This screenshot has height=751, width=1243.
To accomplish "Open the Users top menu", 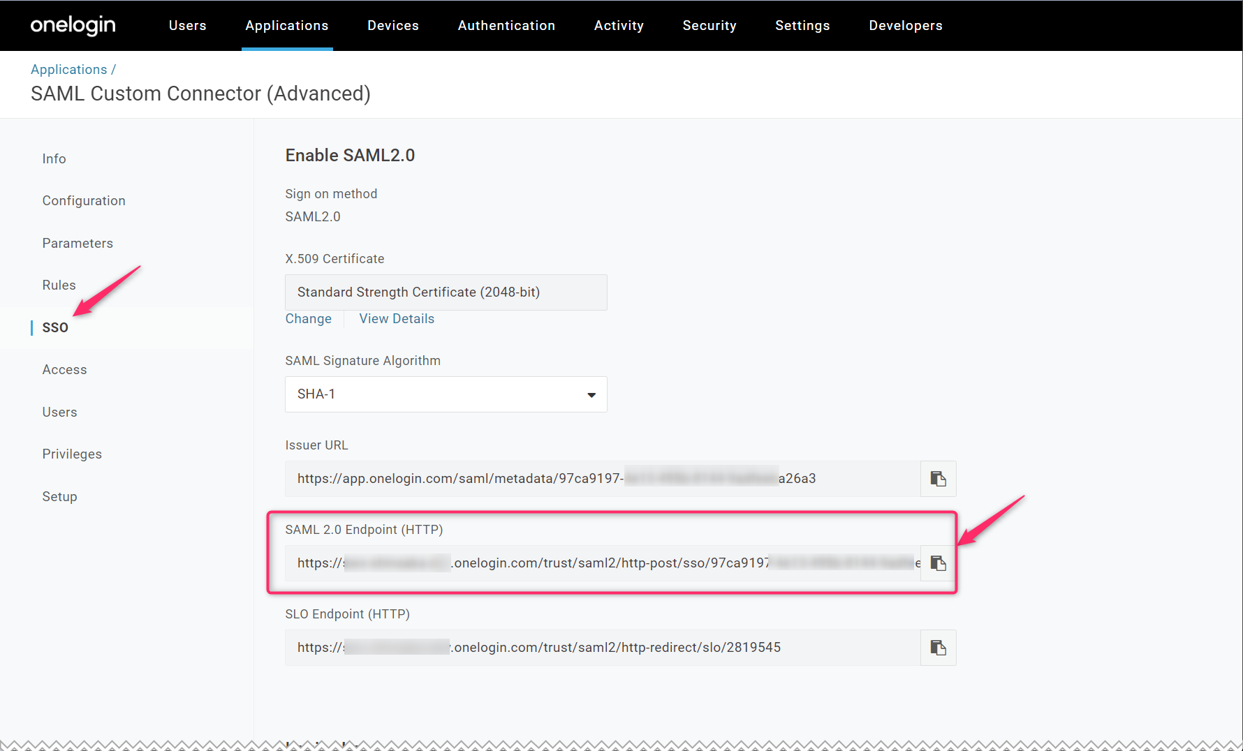I will click(x=187, y=25).
